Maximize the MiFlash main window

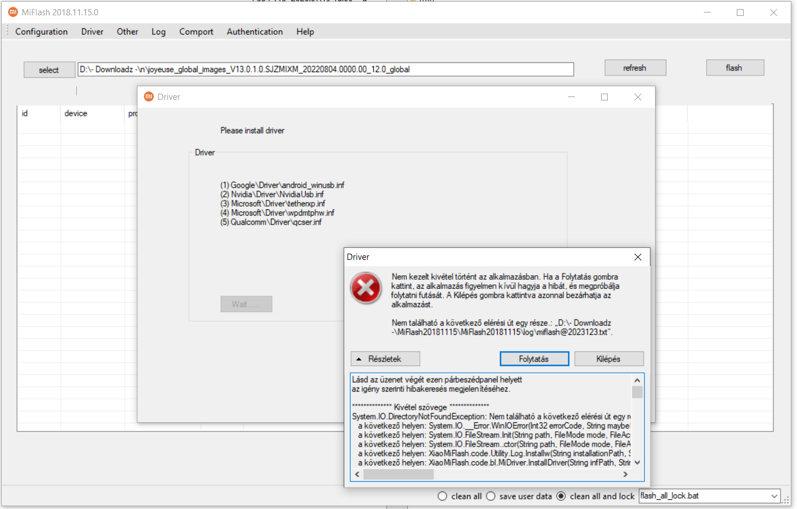(740, 12)
